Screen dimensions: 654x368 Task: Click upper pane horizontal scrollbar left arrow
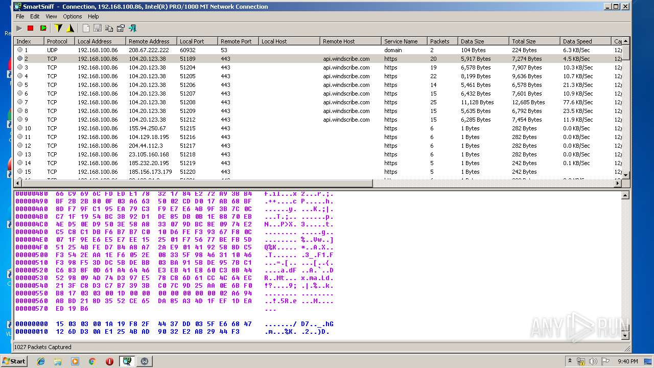[x=18, y=183]
